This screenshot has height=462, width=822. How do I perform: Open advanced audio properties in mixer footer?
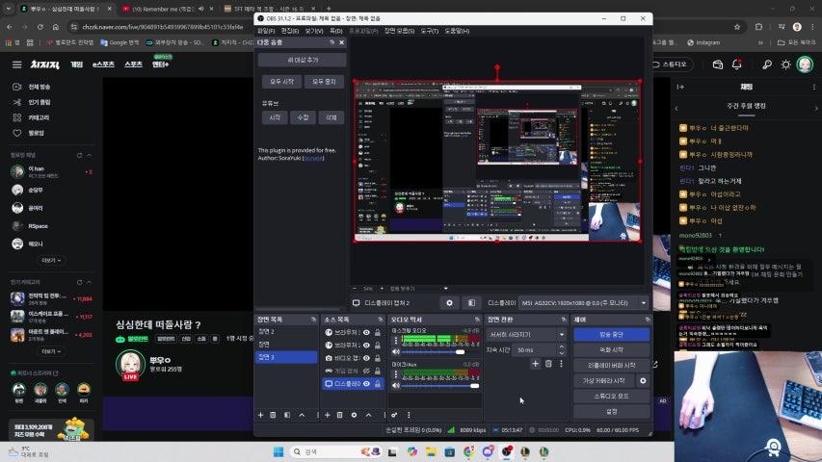tap(394, 415)
